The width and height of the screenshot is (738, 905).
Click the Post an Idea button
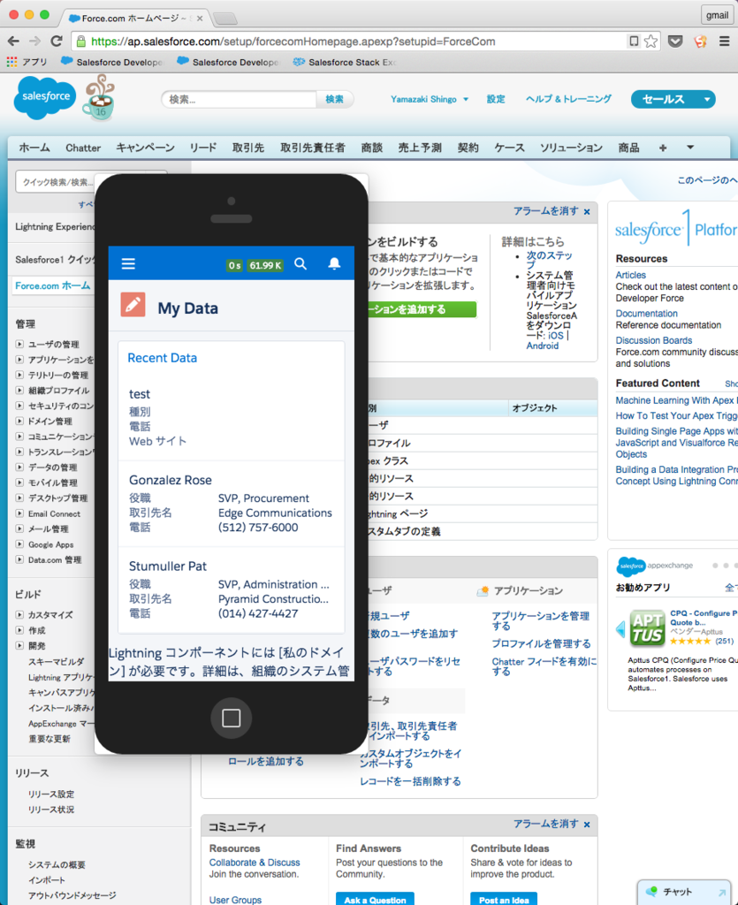point(504,899)
